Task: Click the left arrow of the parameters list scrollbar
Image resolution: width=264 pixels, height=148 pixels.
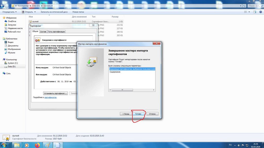Action: click(110, 90)
